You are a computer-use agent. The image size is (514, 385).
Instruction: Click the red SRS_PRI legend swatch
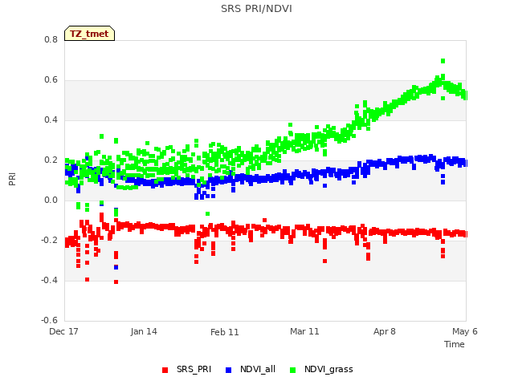165,370
